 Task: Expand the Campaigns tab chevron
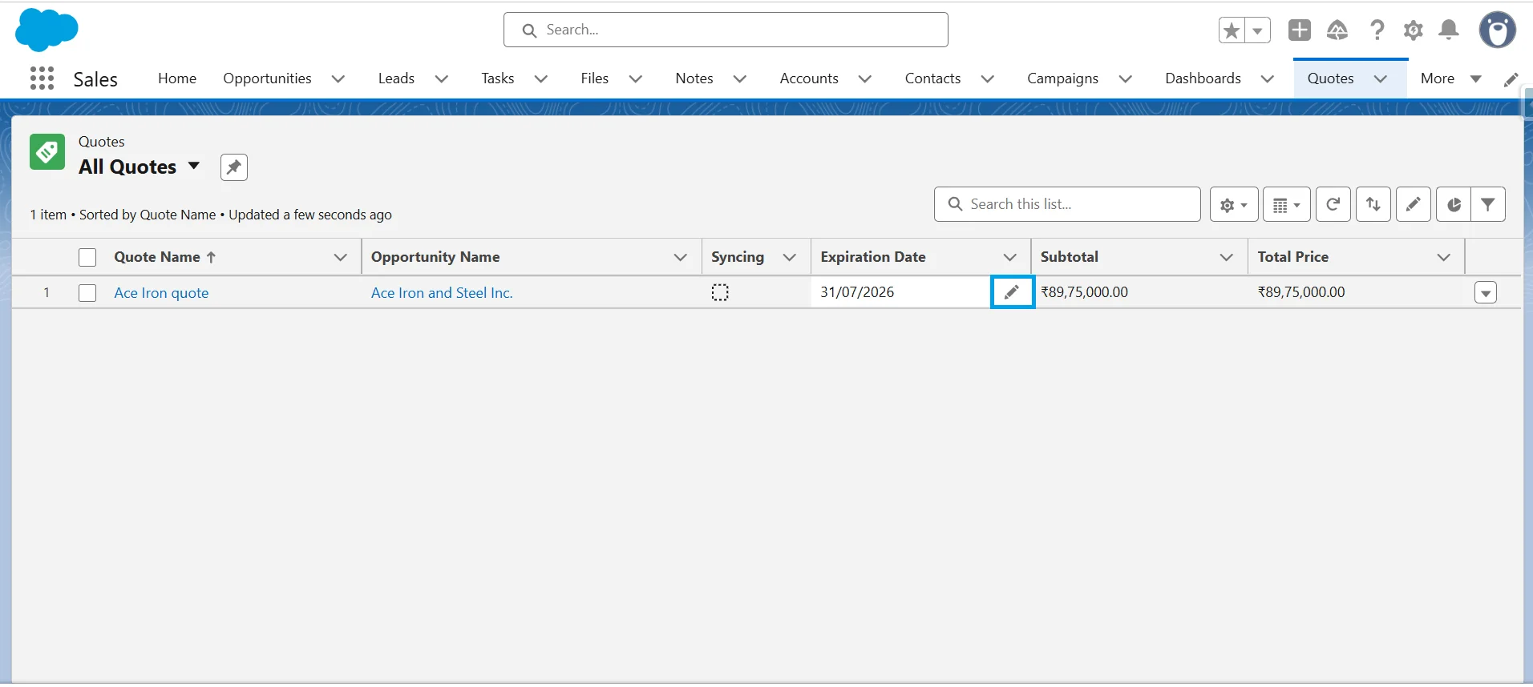coord(1126,78)
